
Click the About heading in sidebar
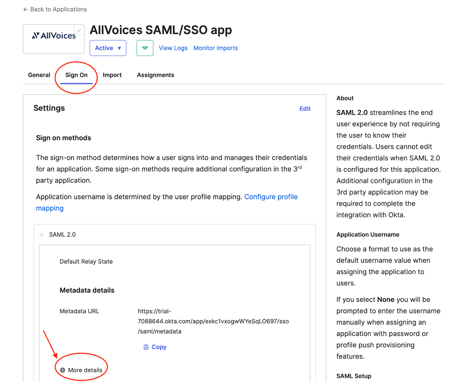click(x=345, y=98)
